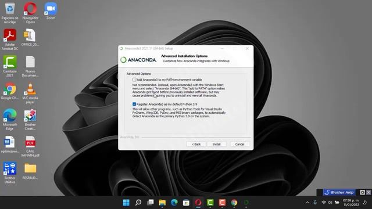
Task: Open the Windows Start menu
Action: coord(126,203)
